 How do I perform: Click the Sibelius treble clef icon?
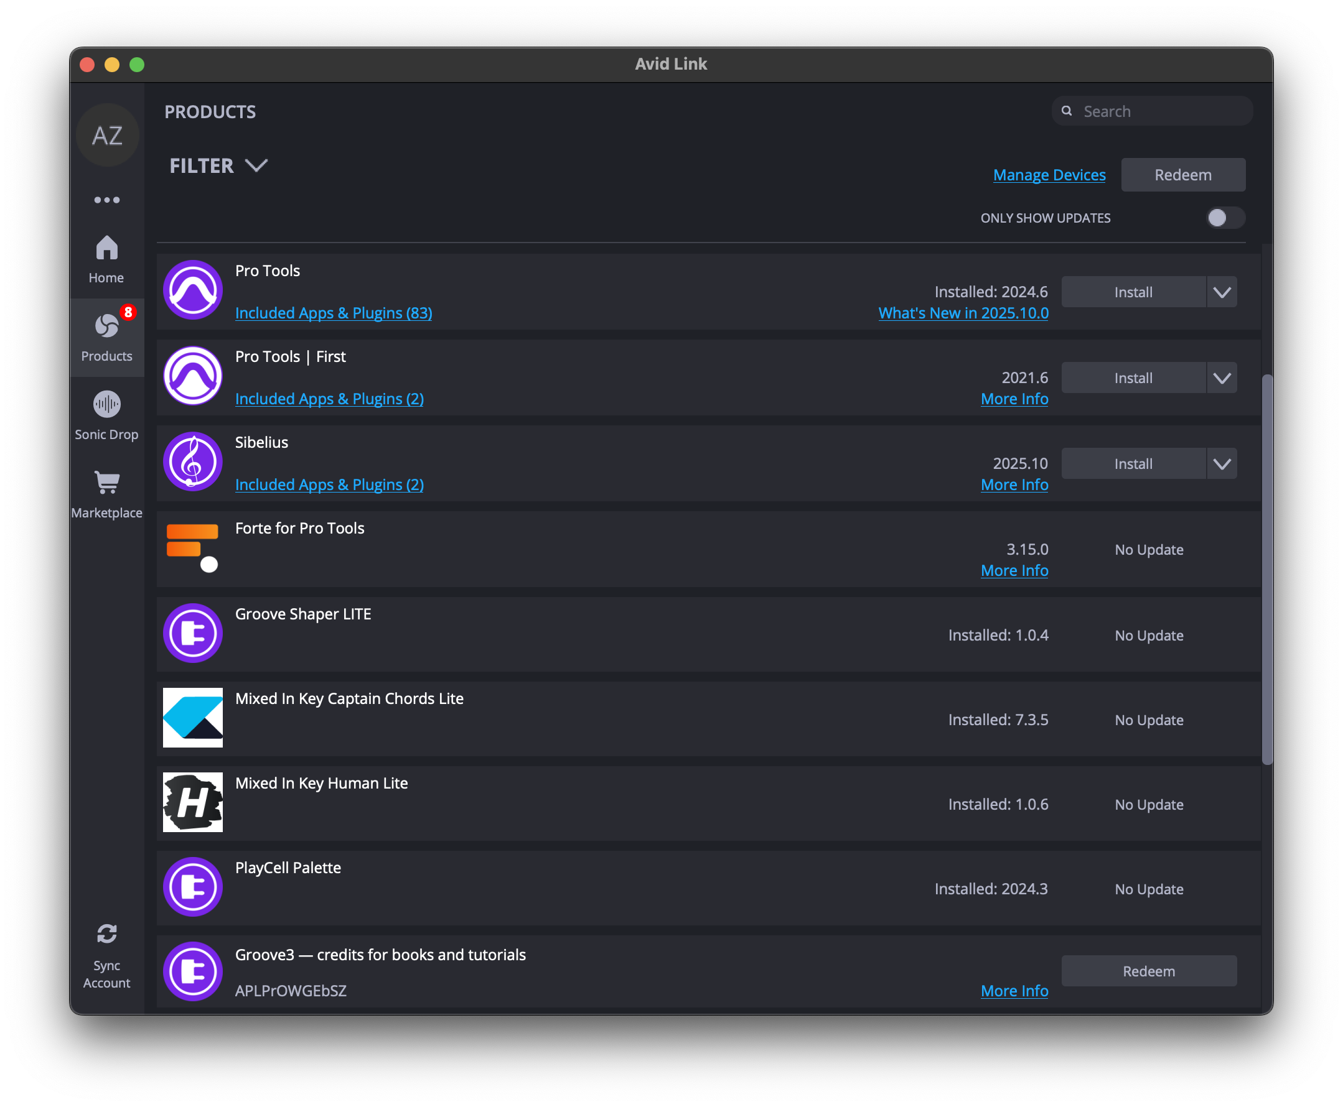pyautogui.click(x=192, y=461)
